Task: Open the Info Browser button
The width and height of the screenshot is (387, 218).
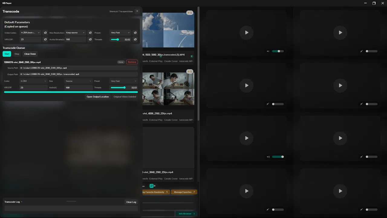Action: (186, 213)
